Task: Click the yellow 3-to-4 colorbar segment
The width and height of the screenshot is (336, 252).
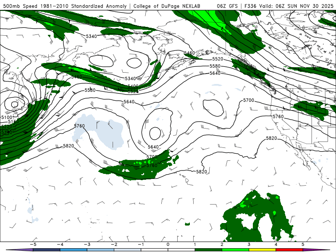Action: click(x=262, y=250)
